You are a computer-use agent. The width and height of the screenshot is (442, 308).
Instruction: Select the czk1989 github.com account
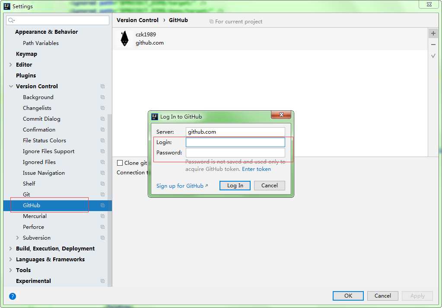(x=270, y=39)
